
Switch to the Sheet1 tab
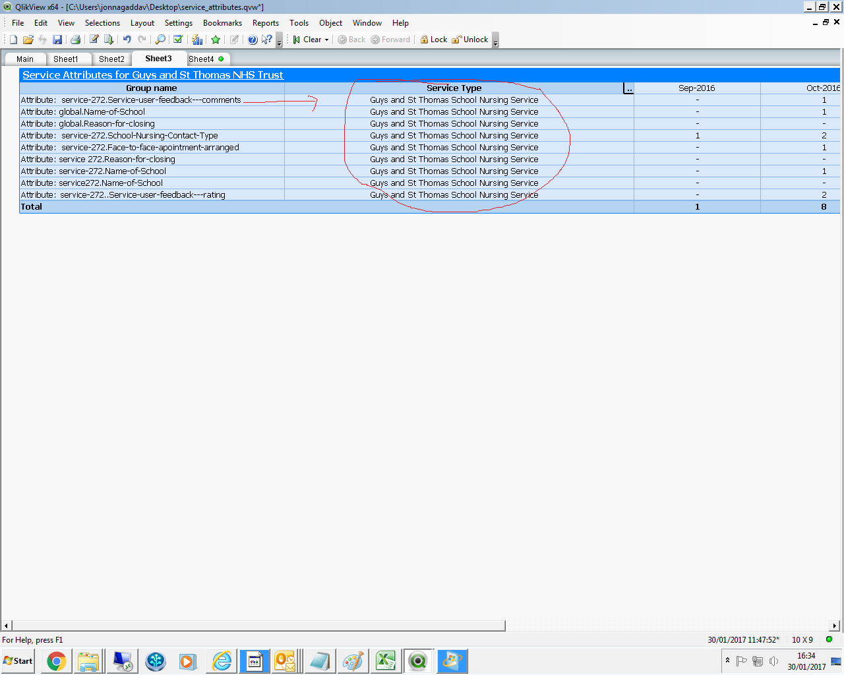coord(66,59)
